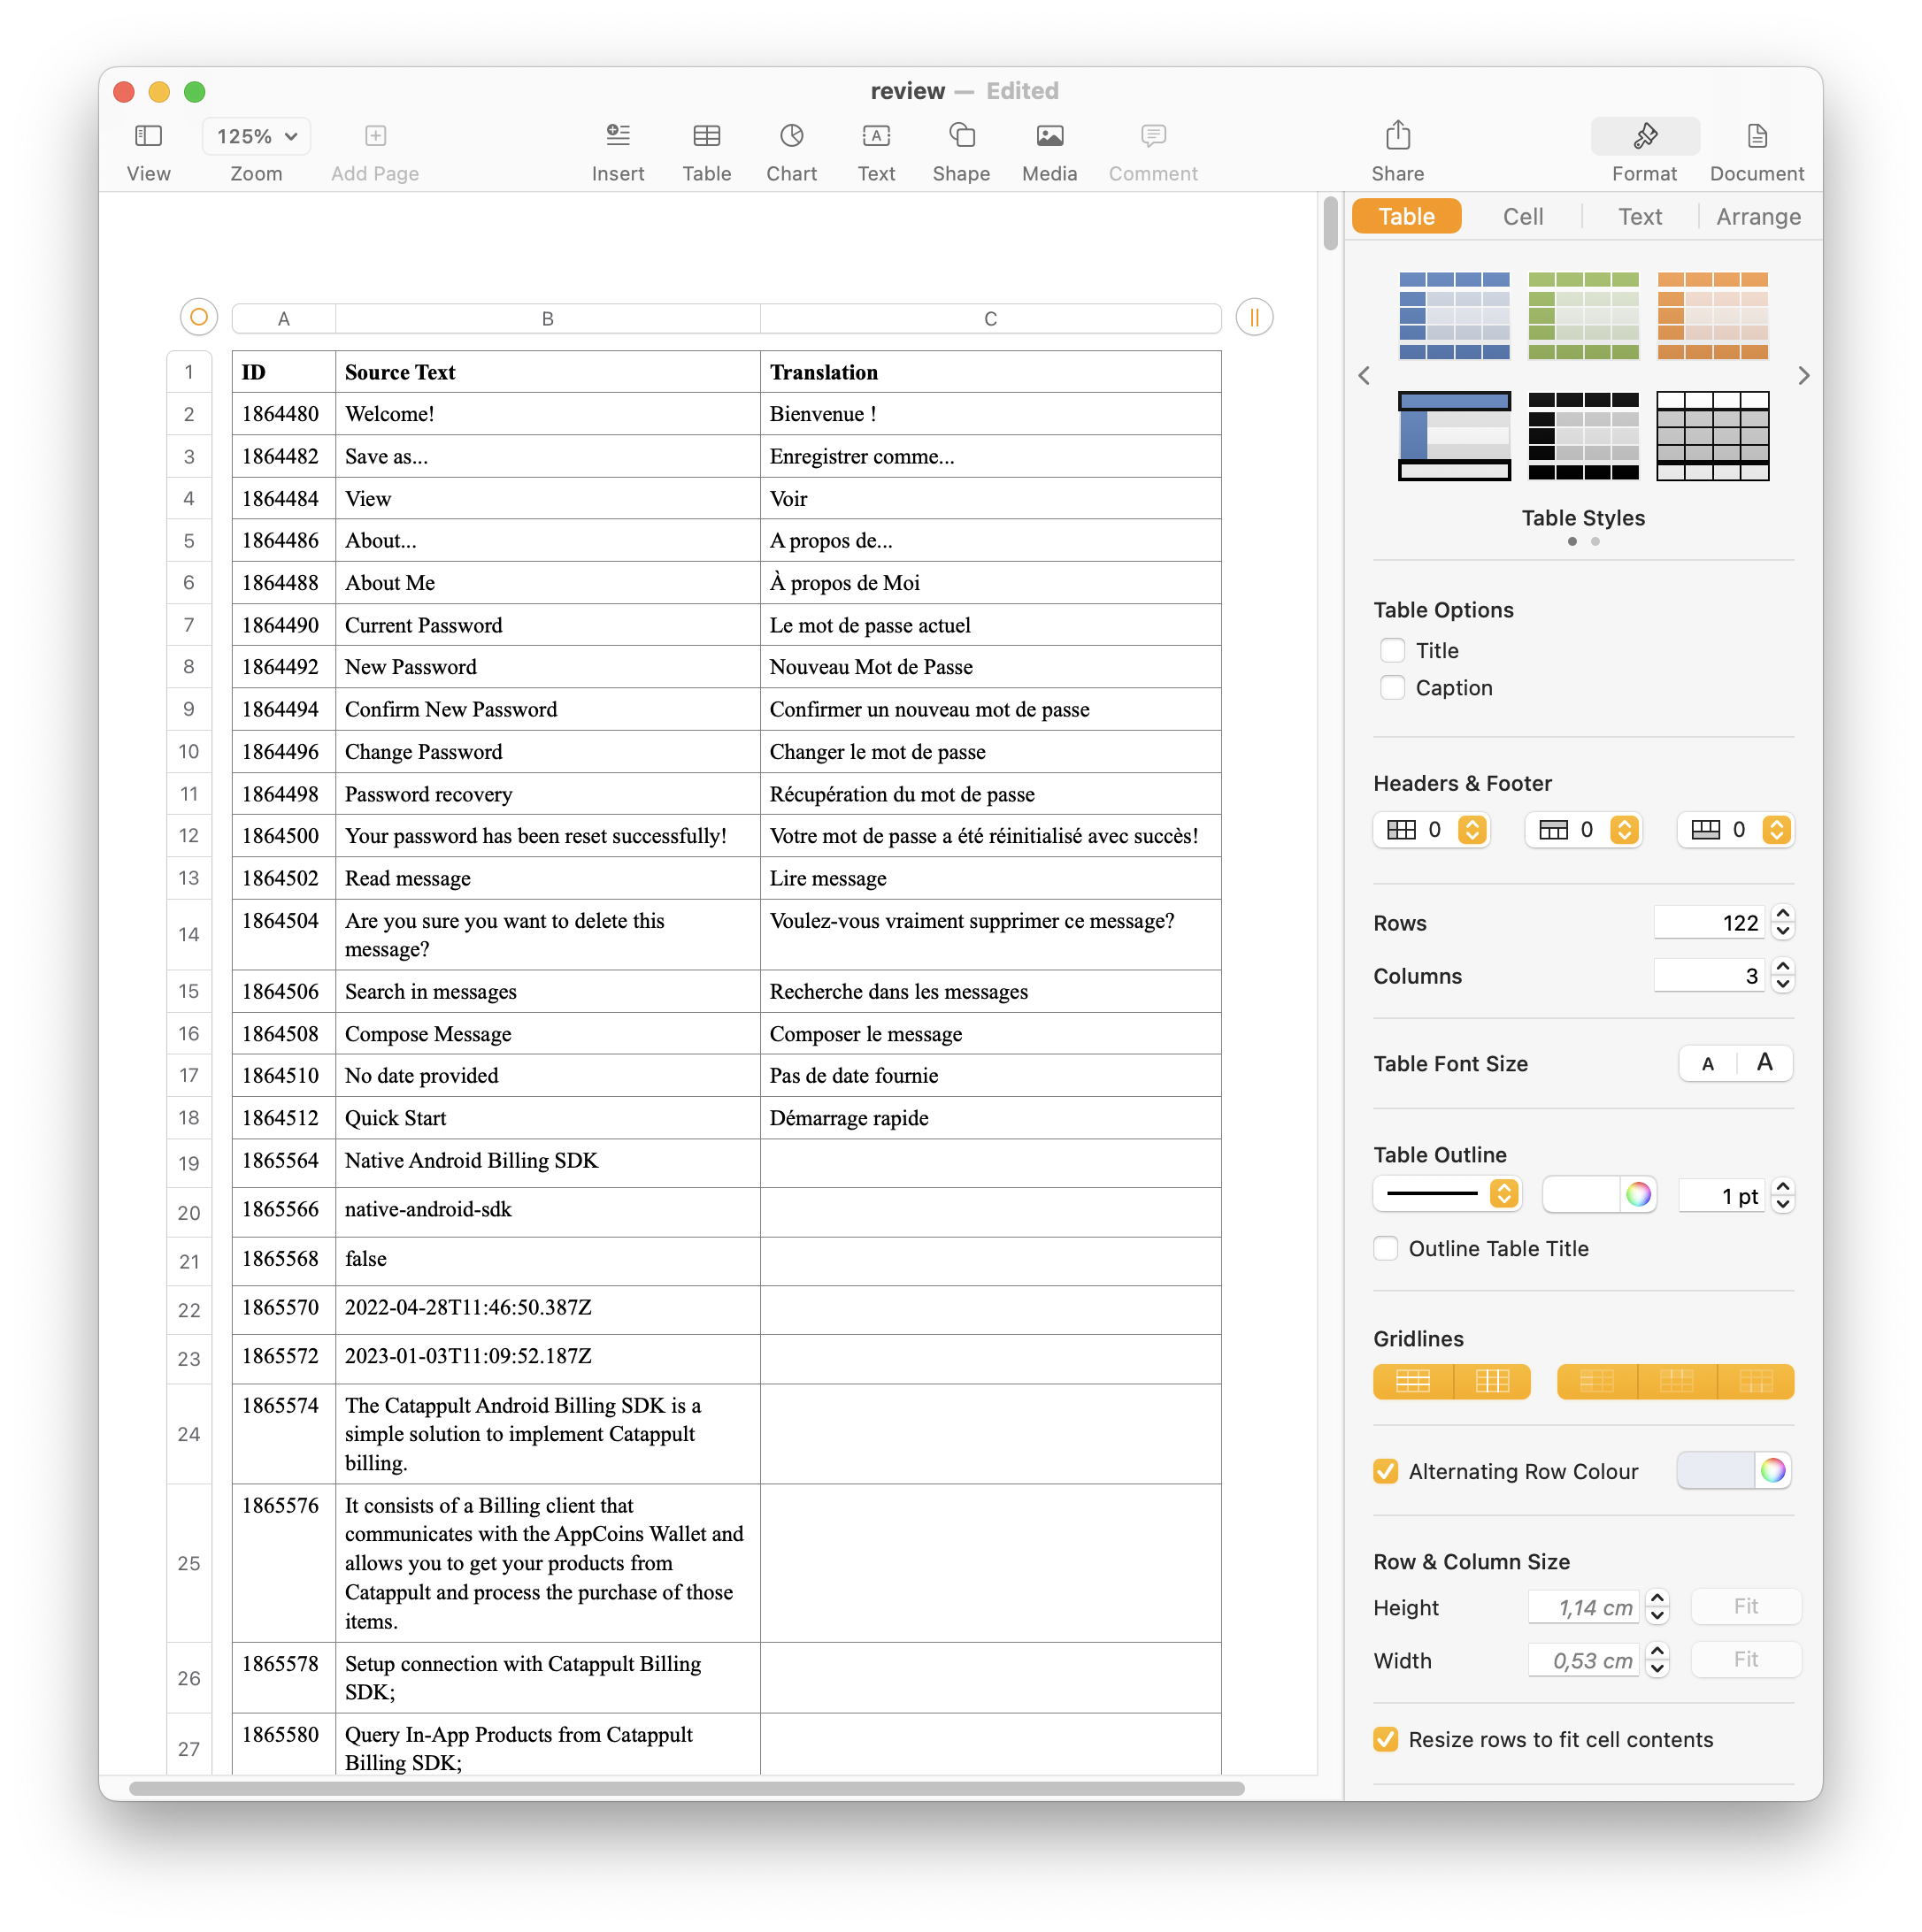Select column B header
The width and height of the screenshot is (1922, 1932).
coord(547,318)
